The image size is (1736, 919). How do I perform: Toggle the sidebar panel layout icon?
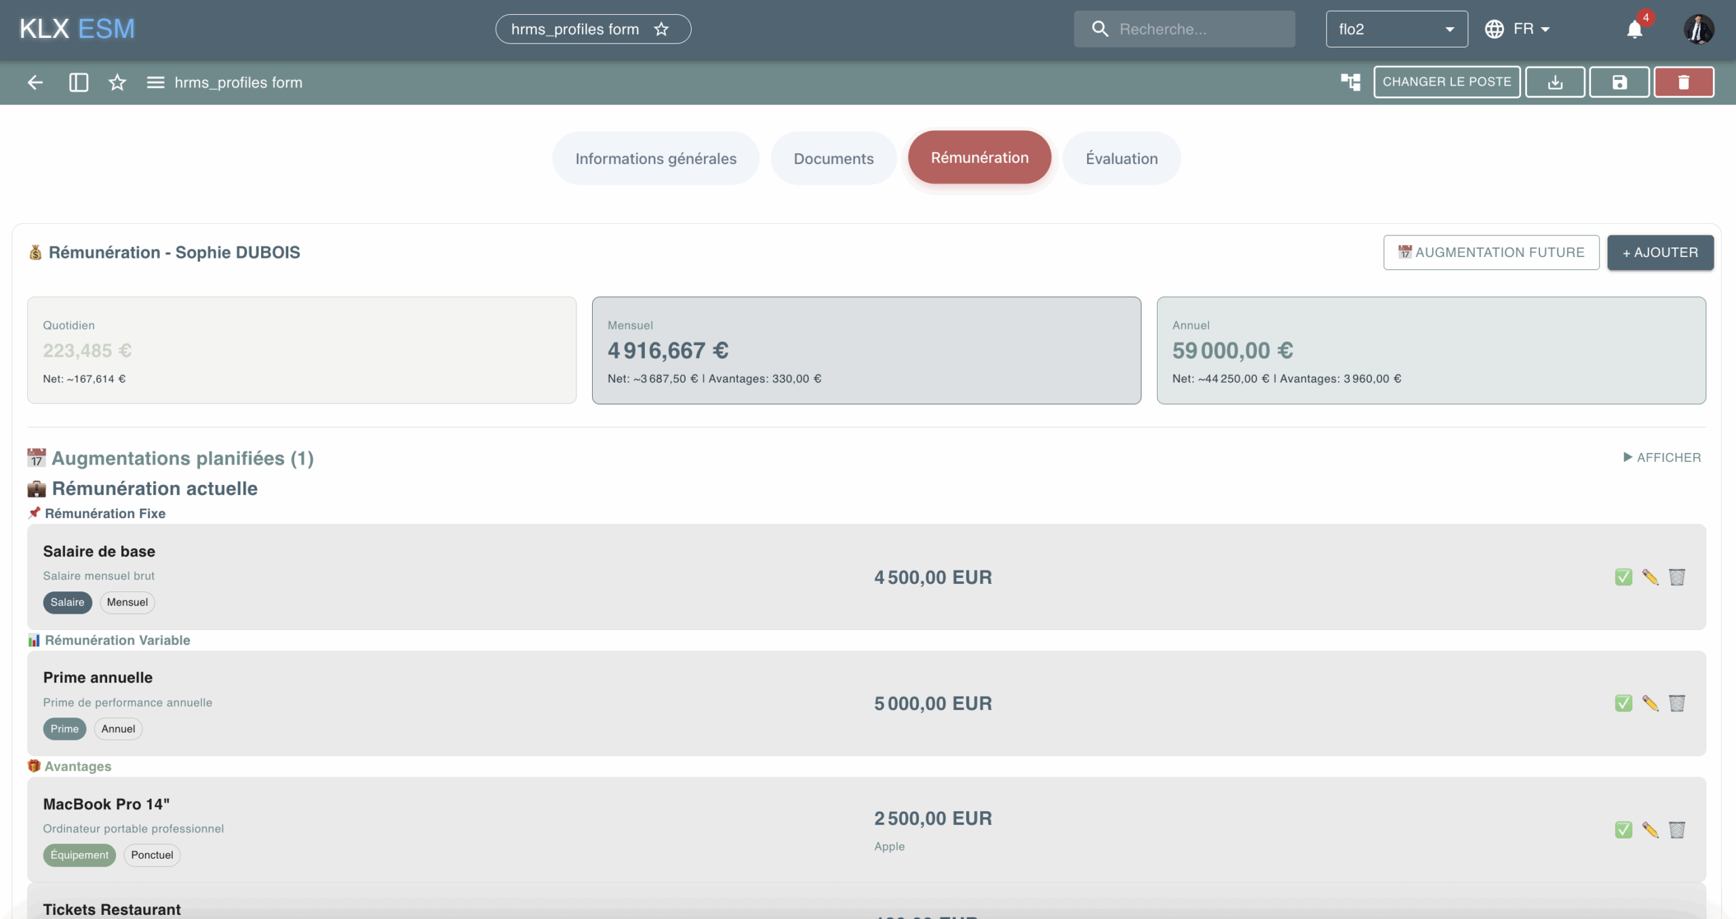tap(79, 83)
